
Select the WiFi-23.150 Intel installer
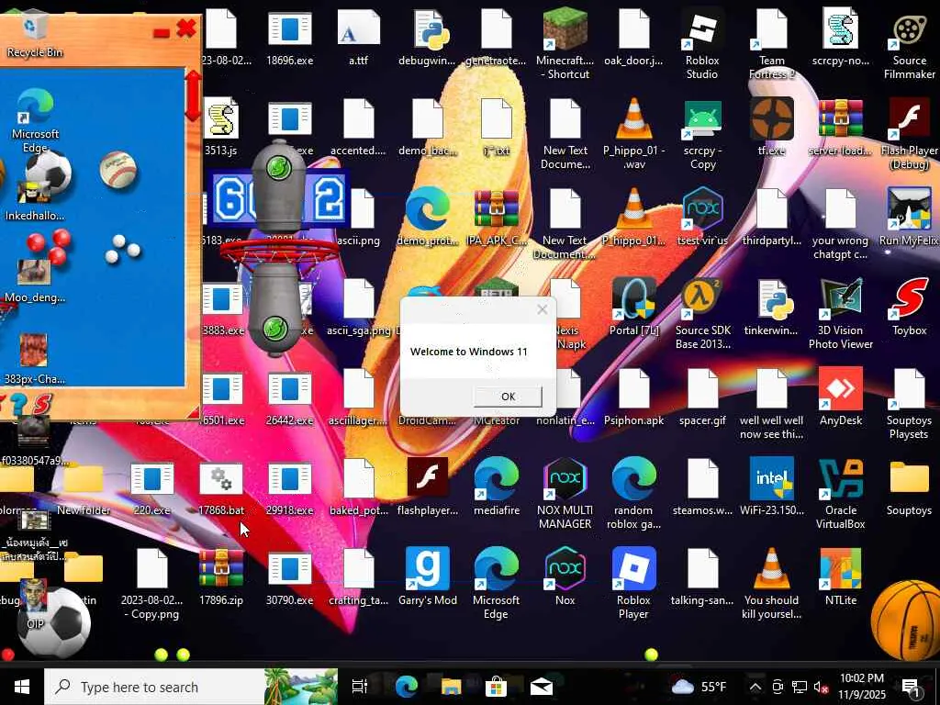pyautogui.click(x=771, y=487)
